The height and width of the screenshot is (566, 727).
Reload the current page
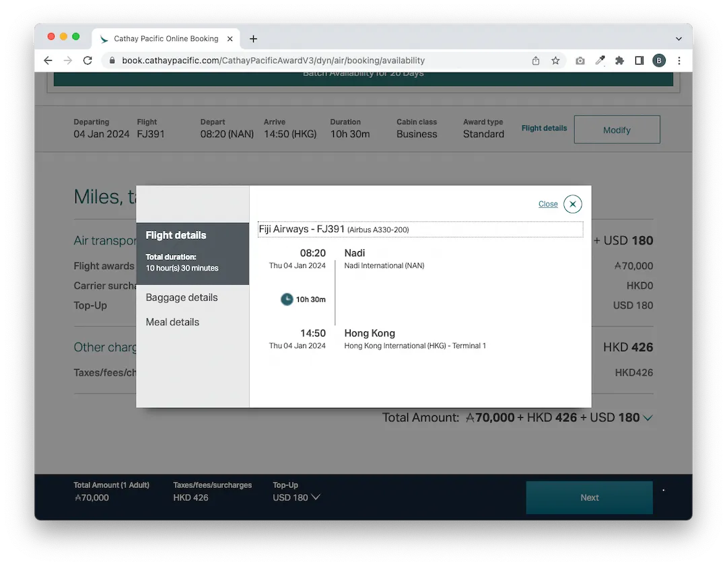coord(88,61)
